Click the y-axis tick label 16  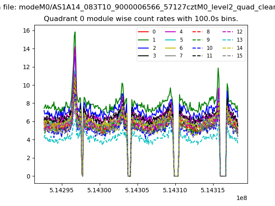[26, 30]
